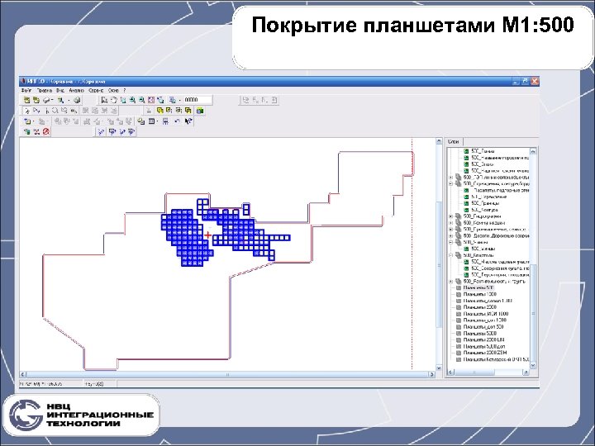Image resolution: width=595 pixels, height=446 pixels.
Task: Click the first icon in top toolbar row
Action: click(26, 100)
